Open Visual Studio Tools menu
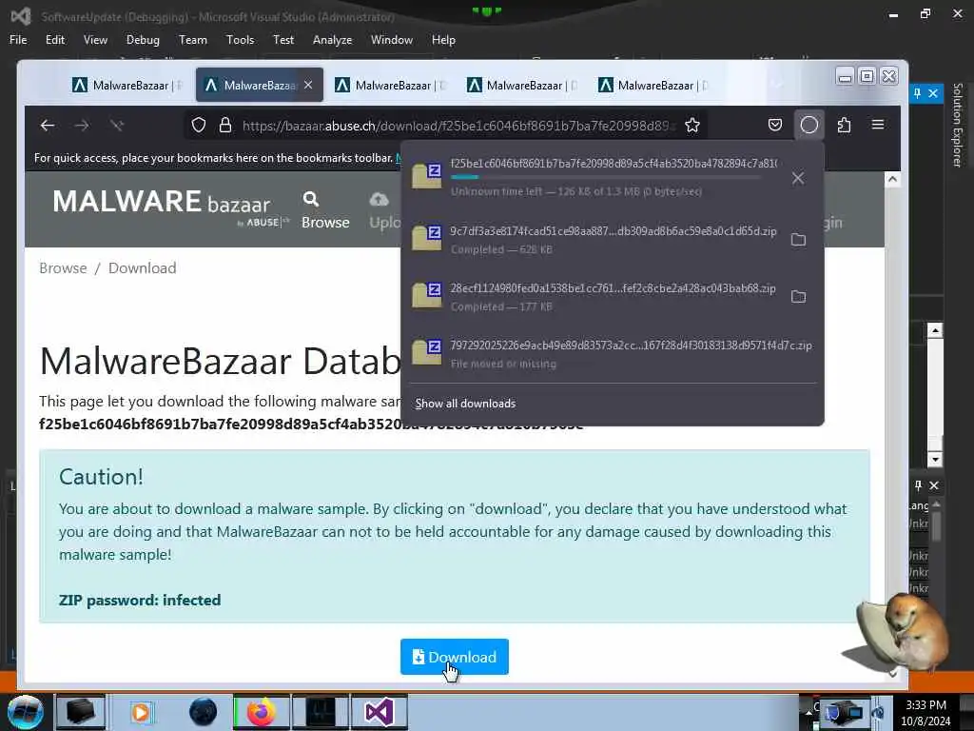The height and width of the screenshot is (731, 974). [240, 40]
